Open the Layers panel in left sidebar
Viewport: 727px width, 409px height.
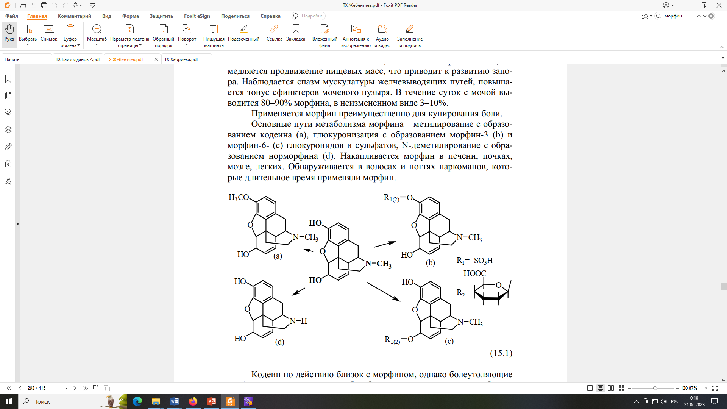8,130
